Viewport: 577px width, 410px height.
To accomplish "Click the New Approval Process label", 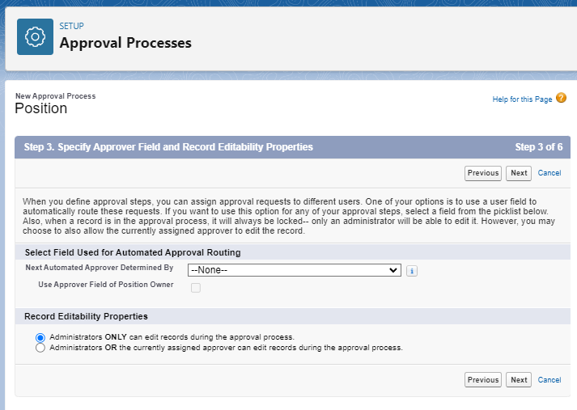I will coord(56,96).
